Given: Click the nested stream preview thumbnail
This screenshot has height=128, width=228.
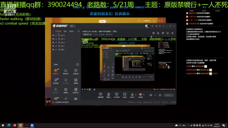Looking at the screenshot, I should [129, 63].
